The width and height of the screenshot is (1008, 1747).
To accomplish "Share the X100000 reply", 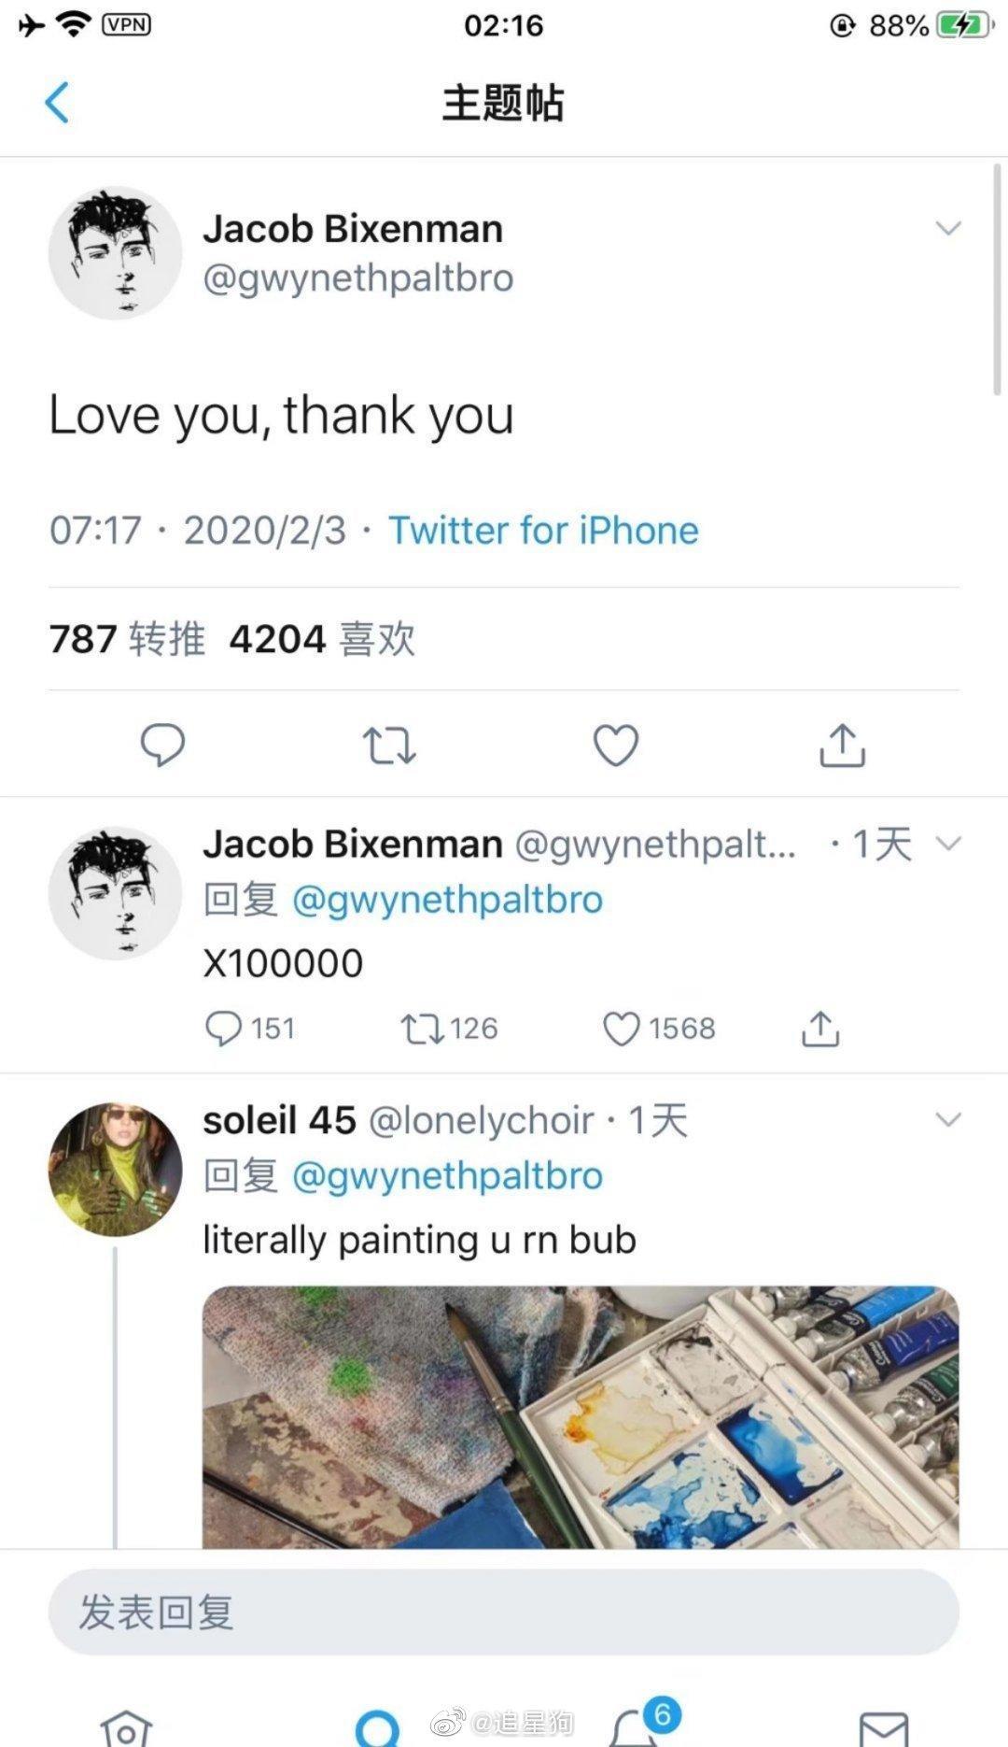I will coord(820,1029).
